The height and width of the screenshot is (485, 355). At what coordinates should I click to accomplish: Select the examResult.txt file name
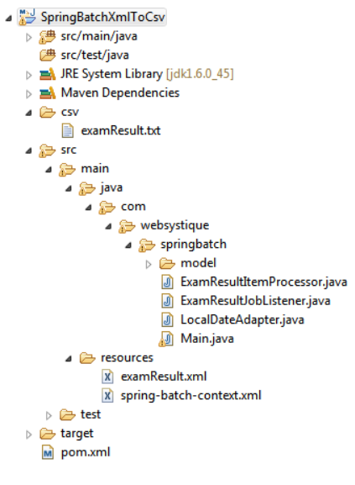(121, 131)
